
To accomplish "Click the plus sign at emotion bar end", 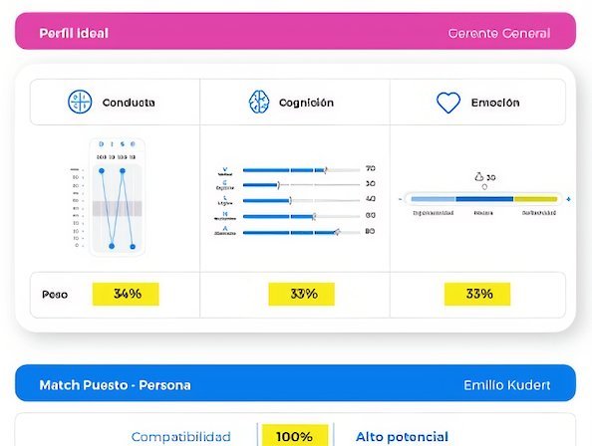I will coord(568,199).
